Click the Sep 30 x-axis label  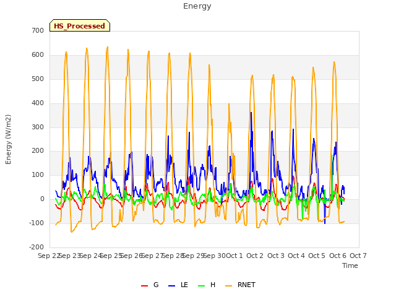[215, 256]
